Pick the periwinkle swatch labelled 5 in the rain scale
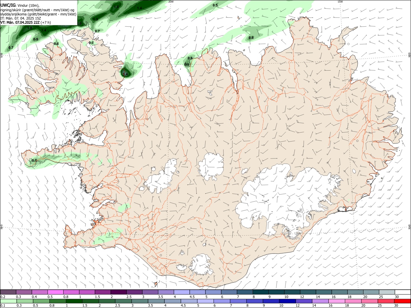 205,301
